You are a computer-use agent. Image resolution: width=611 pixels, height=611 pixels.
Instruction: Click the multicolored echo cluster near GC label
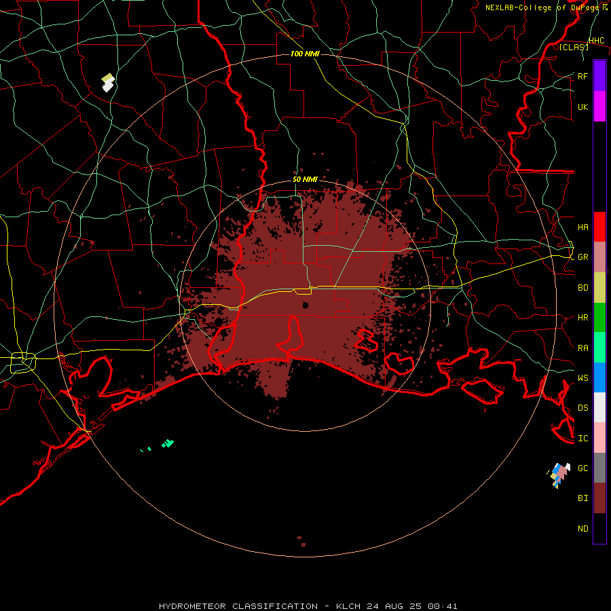tap(560, 475)
